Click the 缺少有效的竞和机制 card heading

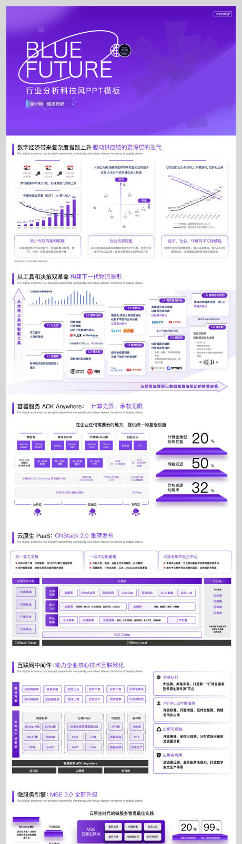47,241
